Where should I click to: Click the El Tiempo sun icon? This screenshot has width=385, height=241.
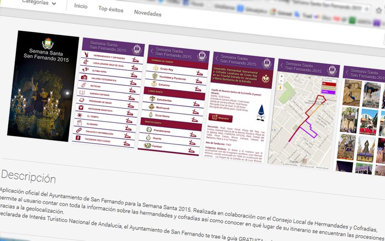click(x=80, y=115)
